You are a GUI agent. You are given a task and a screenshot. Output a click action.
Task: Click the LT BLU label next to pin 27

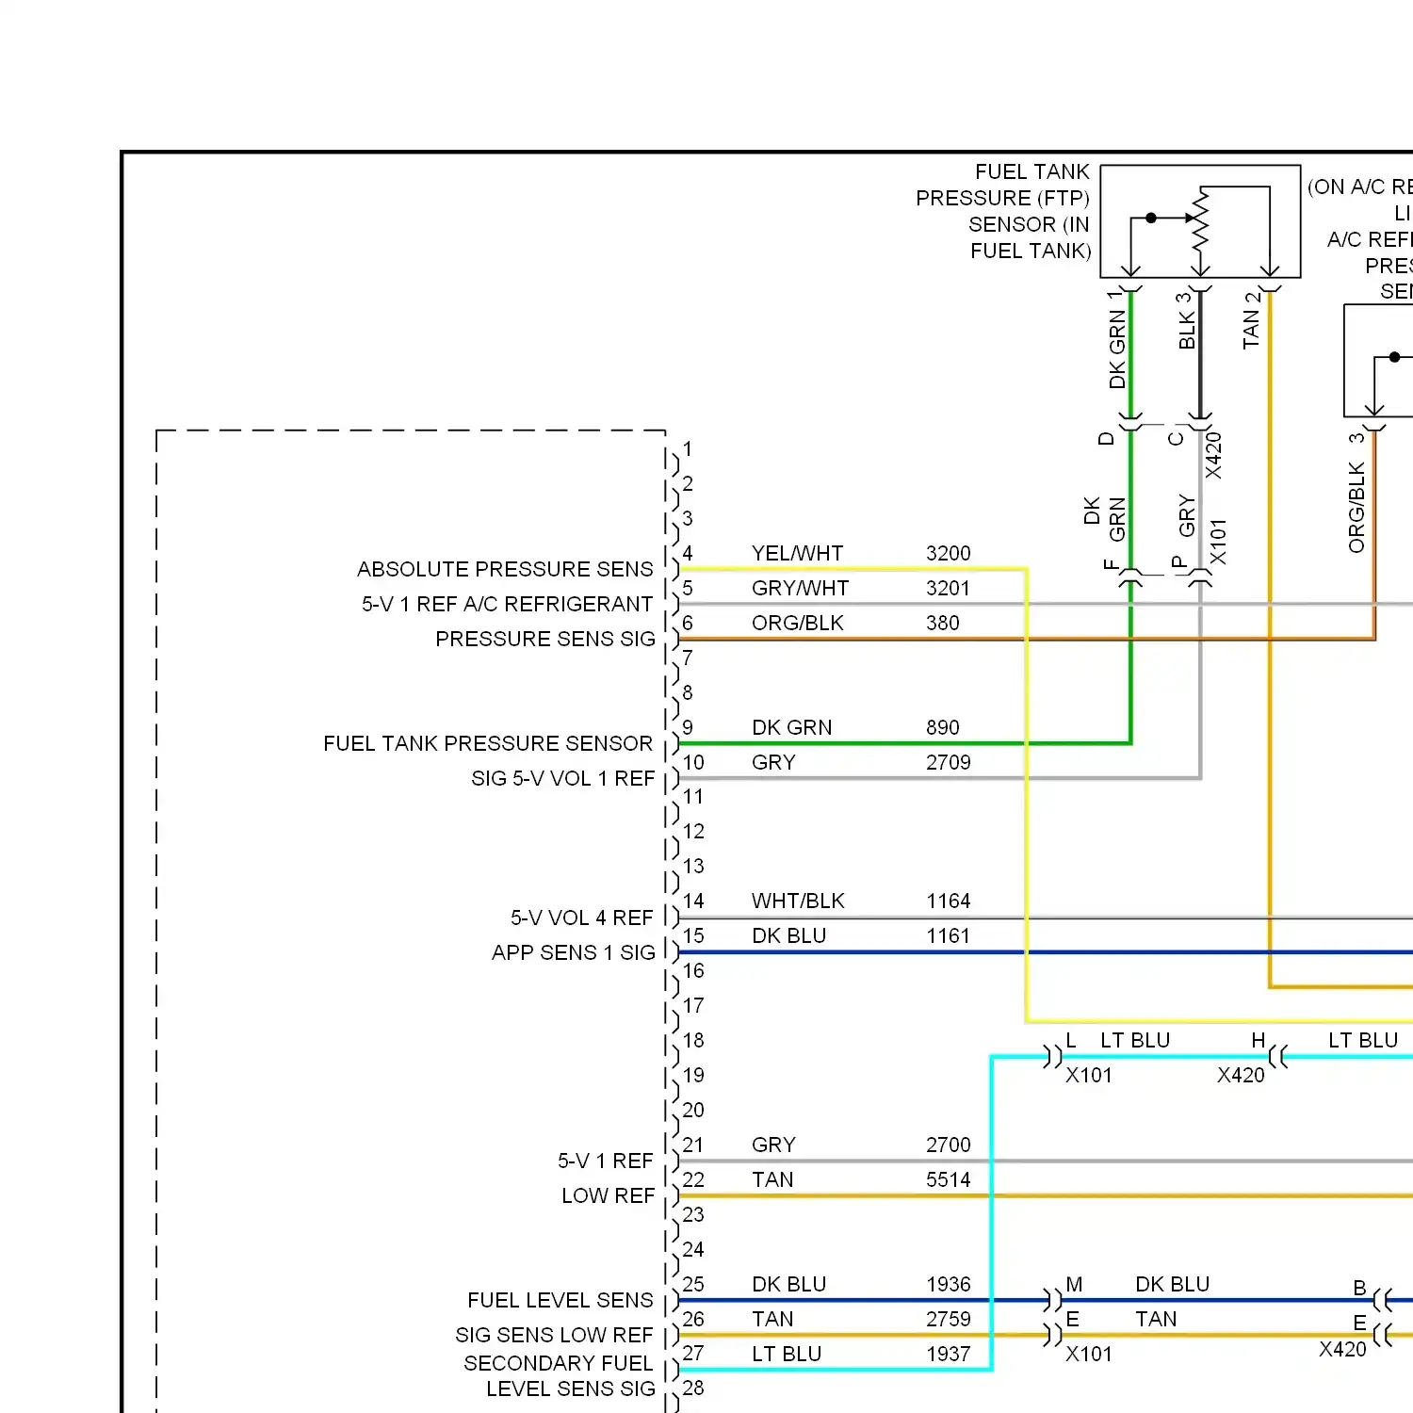pos(787,1354)
